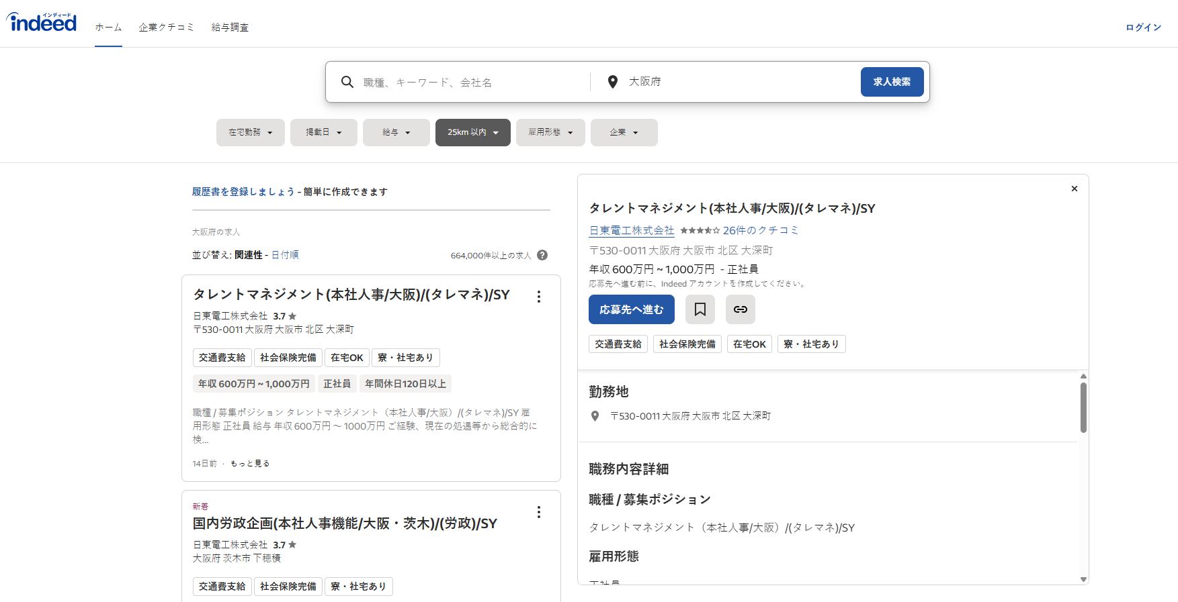Click the magnifier icon in search box

(x=347, y=82)
